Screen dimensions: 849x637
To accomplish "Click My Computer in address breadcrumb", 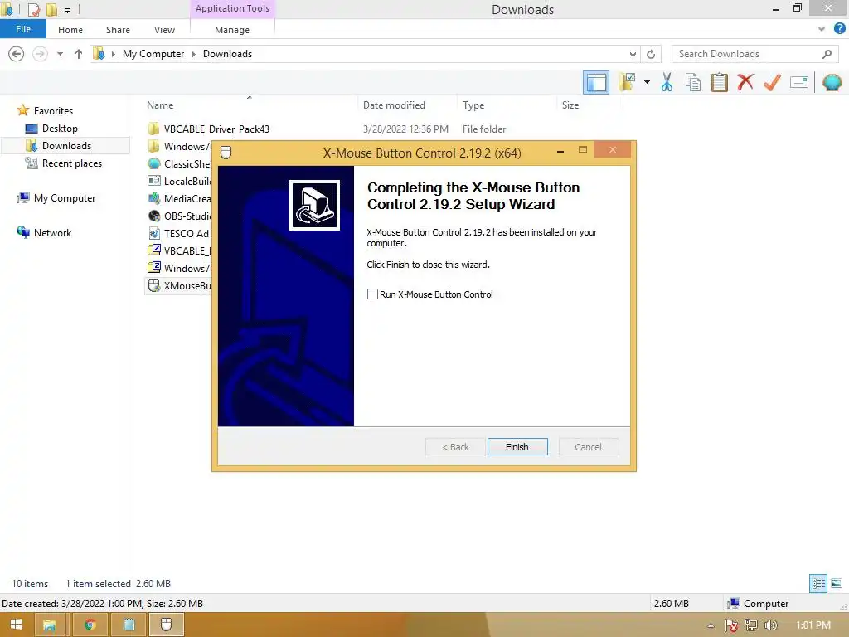I will pos(153,54).
